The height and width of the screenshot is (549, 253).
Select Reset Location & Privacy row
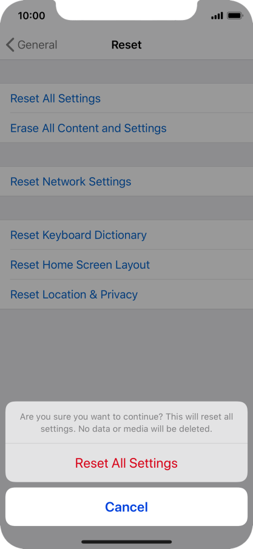[x=126, y=294]
